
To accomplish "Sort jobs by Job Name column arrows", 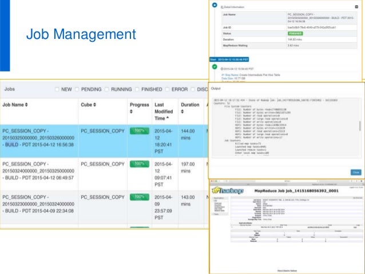I will click(26, 105).
